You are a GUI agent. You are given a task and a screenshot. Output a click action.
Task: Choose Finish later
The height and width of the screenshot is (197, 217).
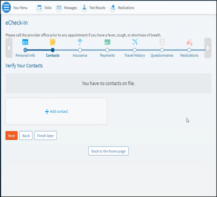click(x=46, y=136)
